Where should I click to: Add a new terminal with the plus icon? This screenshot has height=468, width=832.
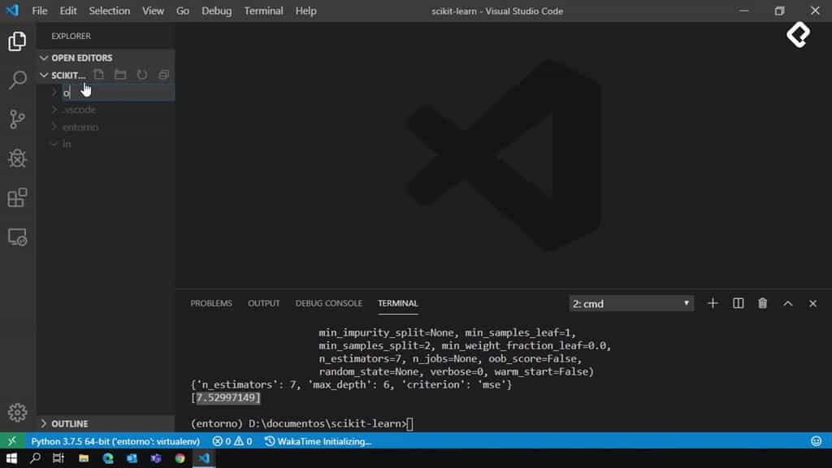[713, 302]
